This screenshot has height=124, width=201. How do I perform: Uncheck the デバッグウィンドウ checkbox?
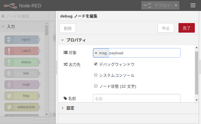click(96, 64)
